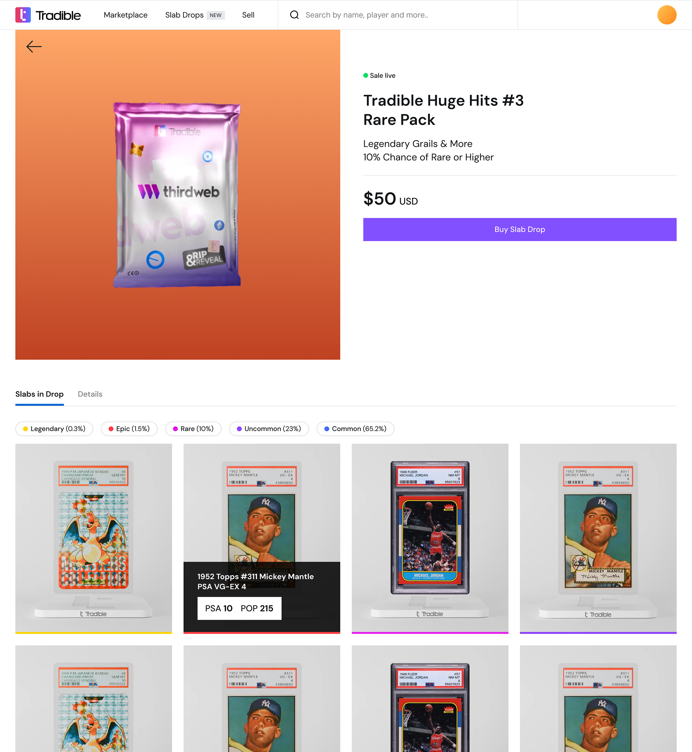Select the Slabs in Drop tab
692x752 pixels.
pyautogui.click(x=39, y=394)
